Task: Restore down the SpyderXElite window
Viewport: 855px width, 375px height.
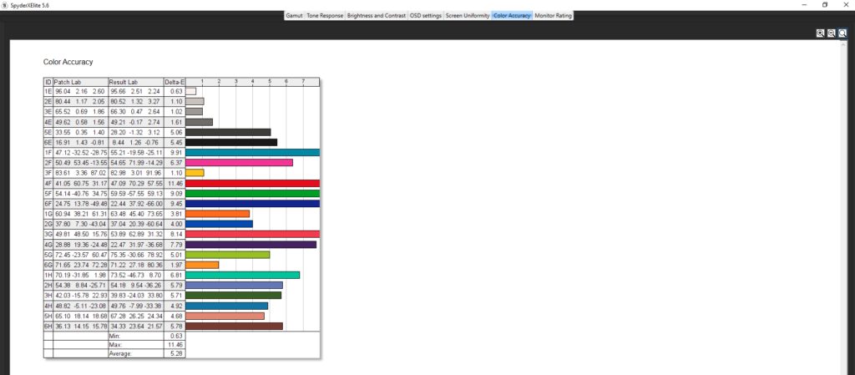Action: [x=825, y=4]
